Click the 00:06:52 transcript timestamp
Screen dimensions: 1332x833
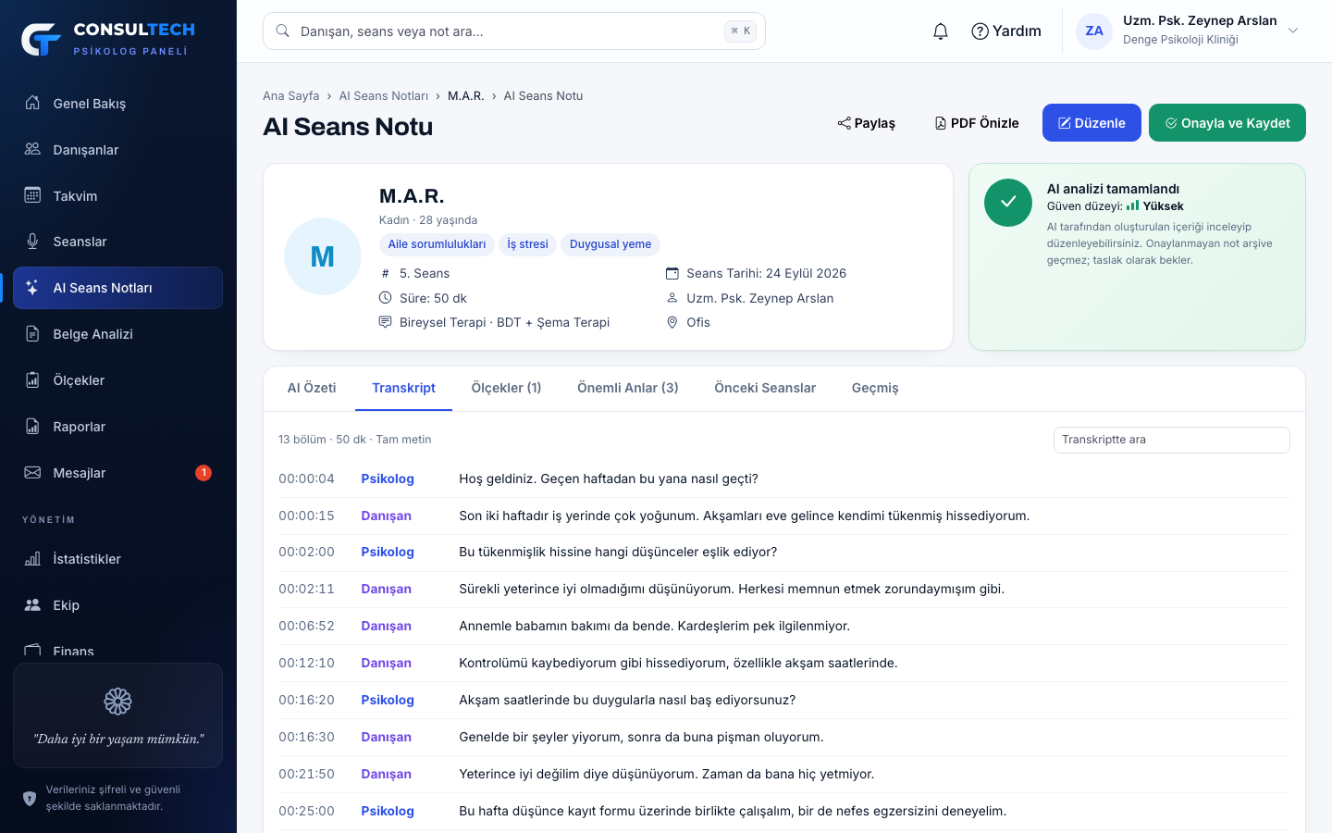click(306, 626)
